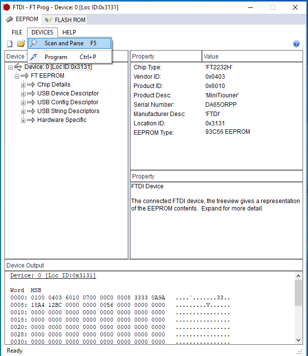Expand the USB Config Descriptor node

(23, 103)
